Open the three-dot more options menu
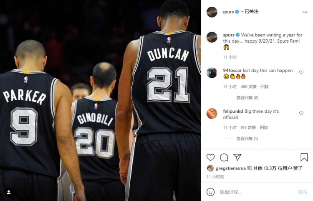Image resolution: width=313 pixels, height=201 pixels. pos(305,12)
